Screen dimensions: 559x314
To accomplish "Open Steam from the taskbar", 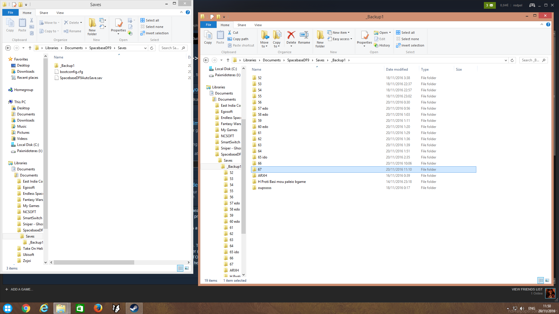I will pos(134,308).
